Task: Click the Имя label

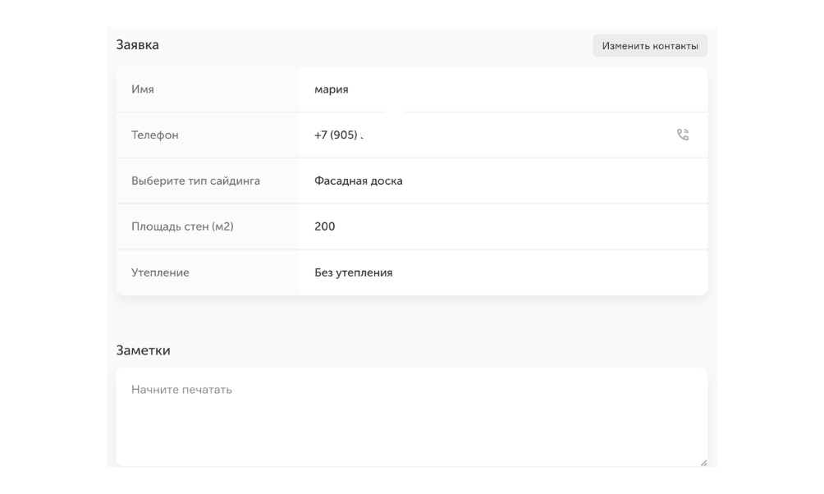Action: pos(143,89)
